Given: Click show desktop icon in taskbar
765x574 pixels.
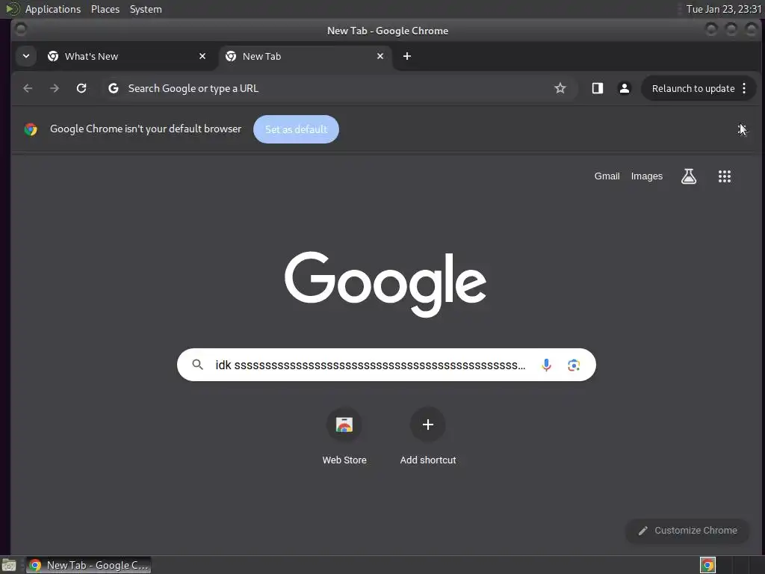Looking at the screenshot, I should click(9, 565).
